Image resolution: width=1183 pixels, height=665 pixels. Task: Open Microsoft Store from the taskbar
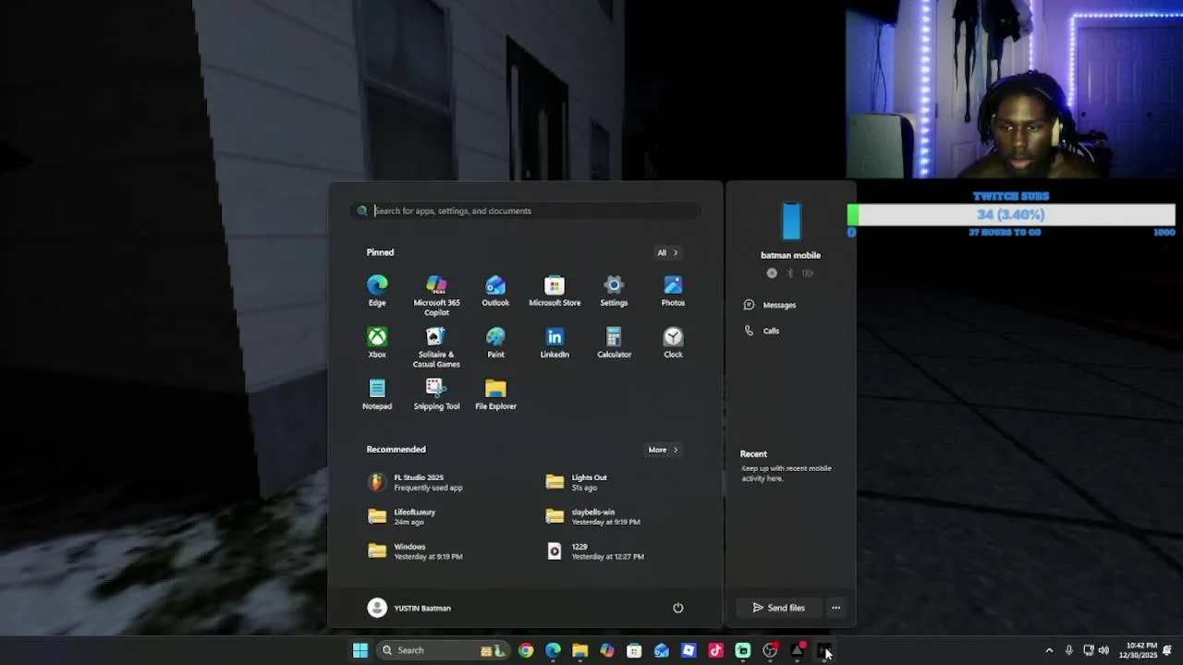pyautogui.click(x=634, y=650)
